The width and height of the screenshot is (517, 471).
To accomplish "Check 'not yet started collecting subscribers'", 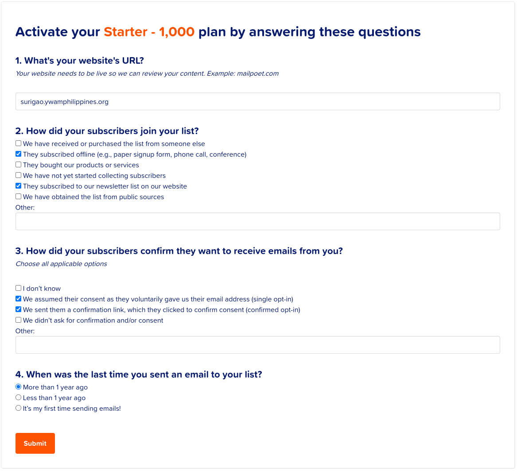I will point(19,175).
